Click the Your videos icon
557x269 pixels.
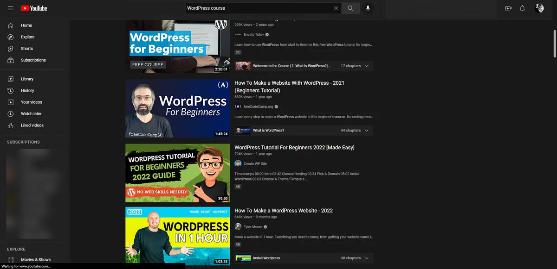[11, 102]
